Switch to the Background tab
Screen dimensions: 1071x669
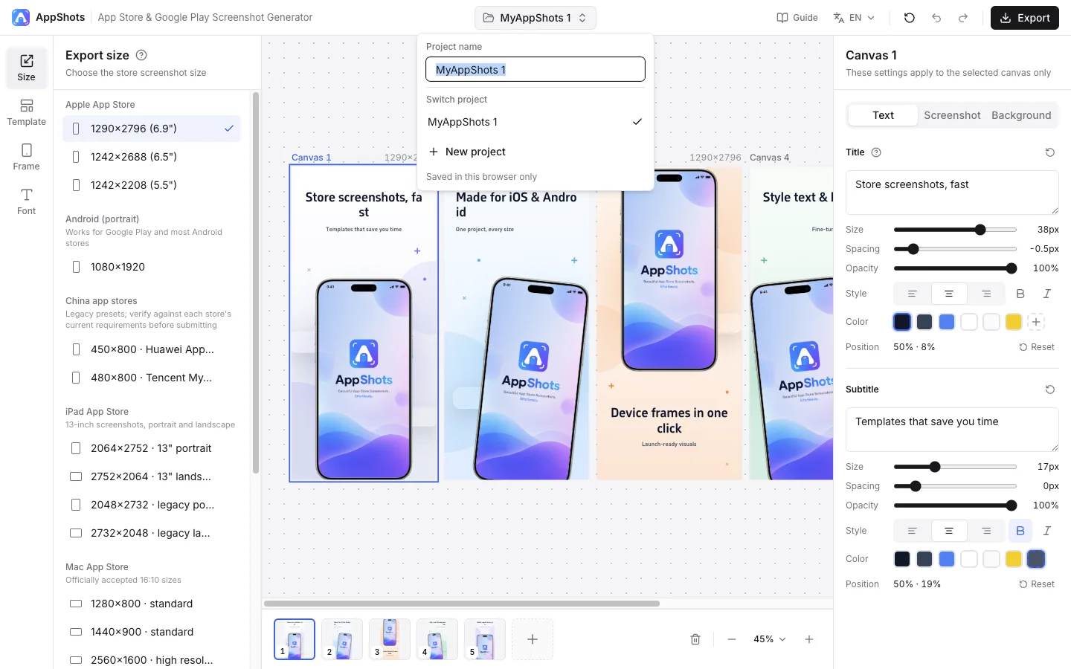coord(1021,115)
